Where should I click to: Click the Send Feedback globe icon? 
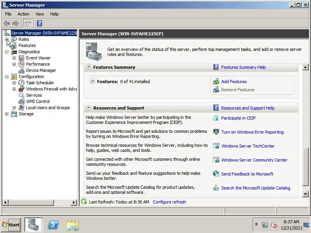(216, 174)
